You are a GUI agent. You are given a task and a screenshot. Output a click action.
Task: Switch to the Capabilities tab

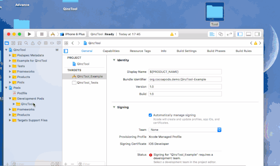click(x=111, y=51)
